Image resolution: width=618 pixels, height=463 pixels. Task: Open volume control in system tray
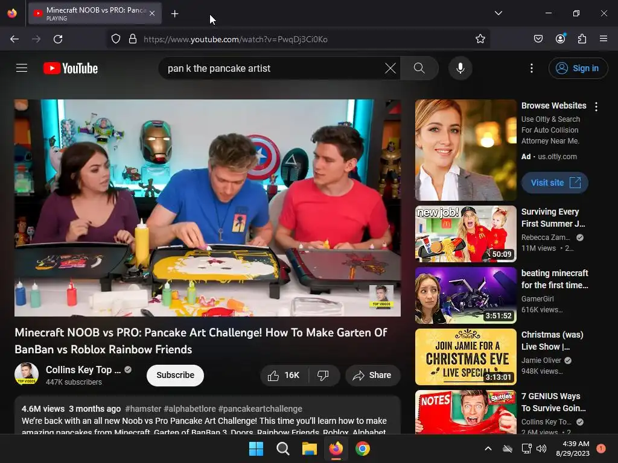pyautogui.click(x=541, y=449)
